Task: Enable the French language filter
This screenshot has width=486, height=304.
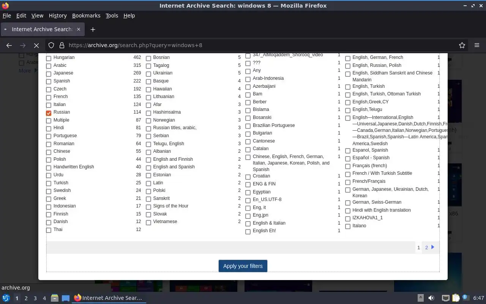Action: 49,97
